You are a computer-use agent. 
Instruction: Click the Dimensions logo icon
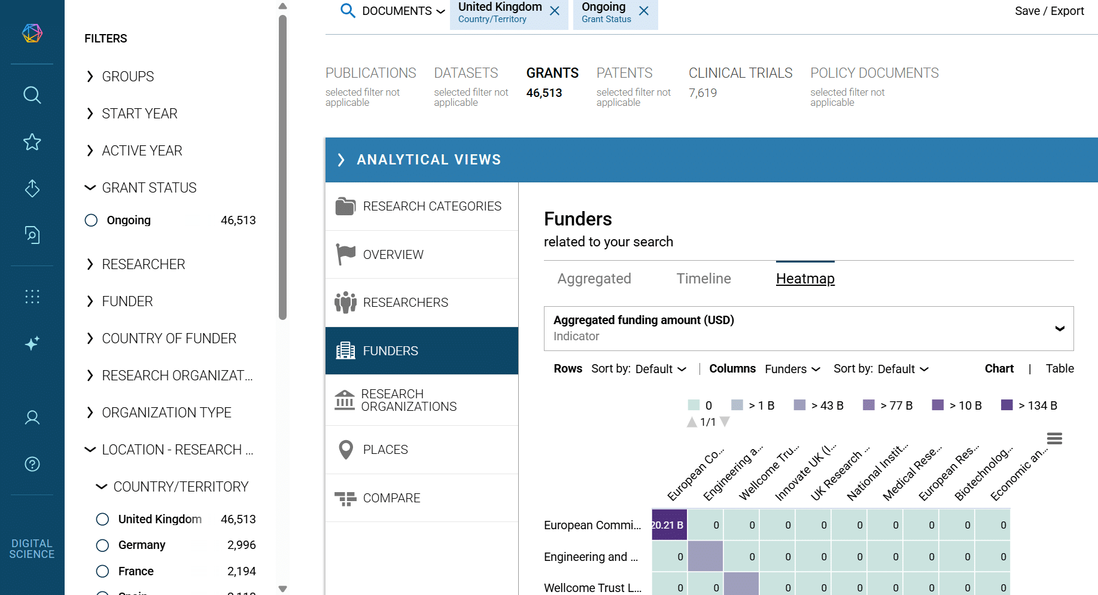pos(32,33)
